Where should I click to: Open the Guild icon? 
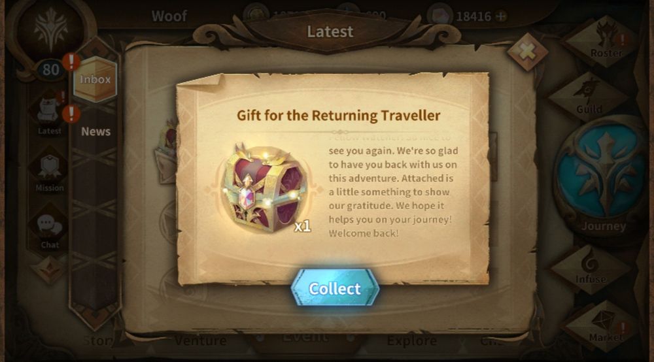coord(589,96)
